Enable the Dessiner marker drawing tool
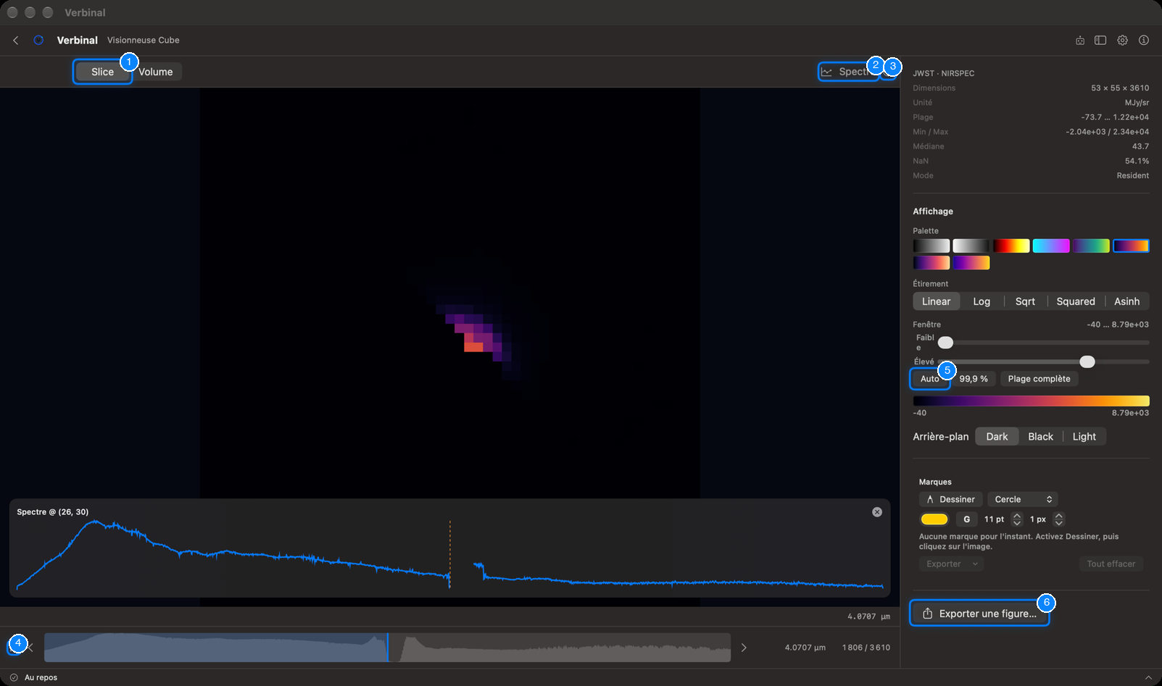This screenshot has height=686, width=1162. (950, 499)
